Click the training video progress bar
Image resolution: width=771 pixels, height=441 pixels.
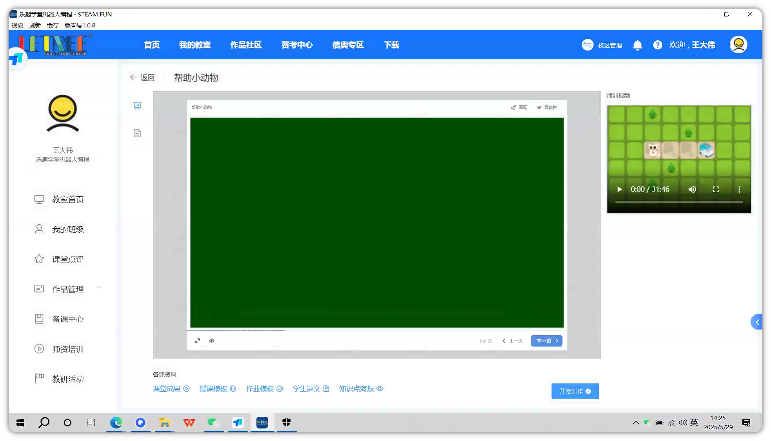click(679, 202)
